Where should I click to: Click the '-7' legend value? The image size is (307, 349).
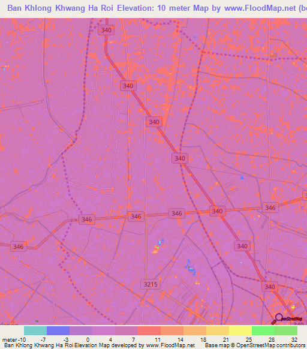pyautogui.click(x=43, y=340)
